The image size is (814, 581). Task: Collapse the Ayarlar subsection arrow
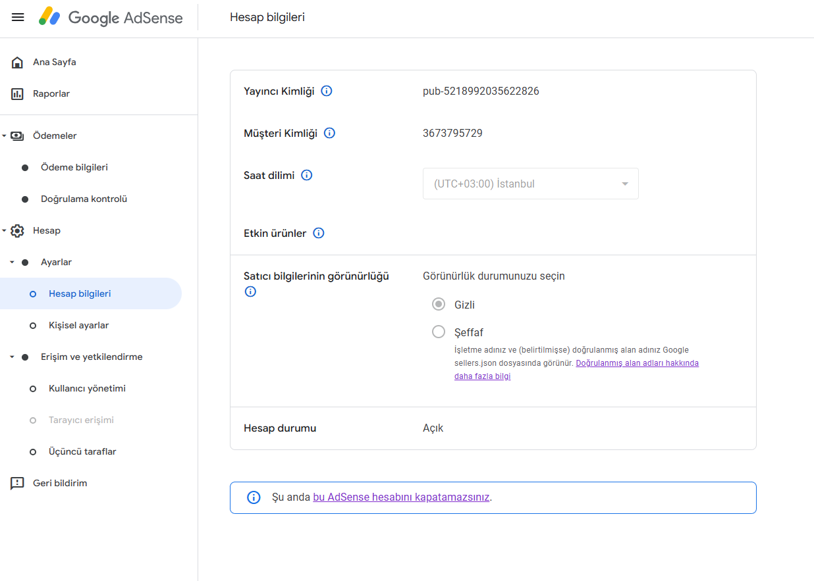tap(12, 263)
